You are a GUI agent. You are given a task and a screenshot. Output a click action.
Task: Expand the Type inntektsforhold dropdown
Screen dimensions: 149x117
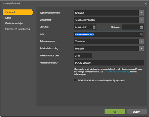(x=141, y=13)
